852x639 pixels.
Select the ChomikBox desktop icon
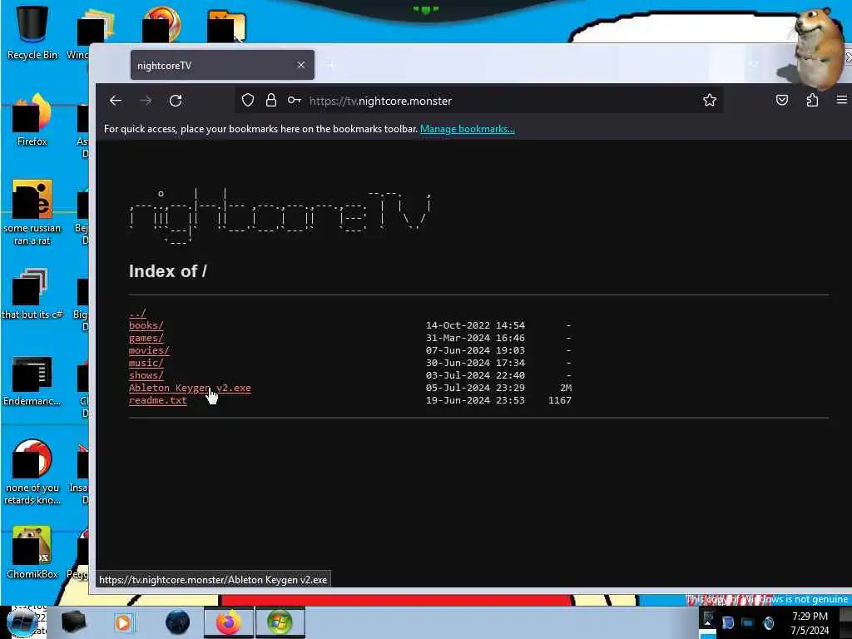tap(32, 552)
